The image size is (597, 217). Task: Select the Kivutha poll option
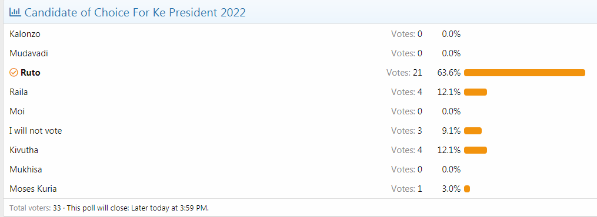tap(24, 150)
